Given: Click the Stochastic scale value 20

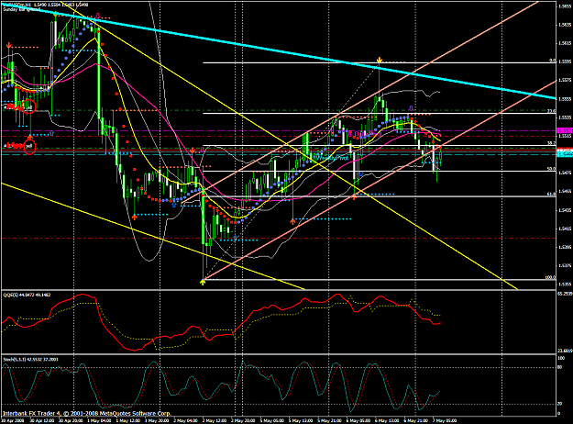Looking at the screenshot, I should (x=560, y=404).
